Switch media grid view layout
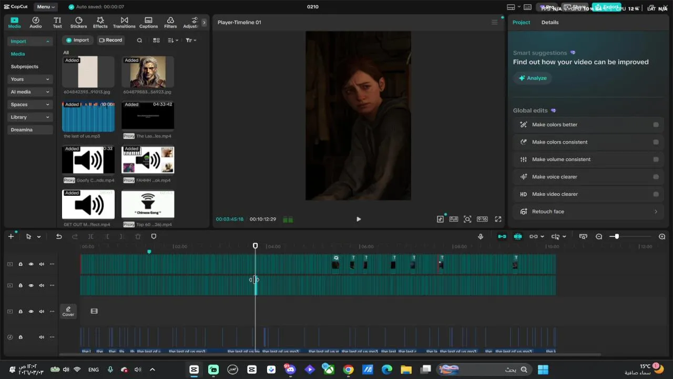The height and width of the screenshot is (379, 673). (156, 40)
